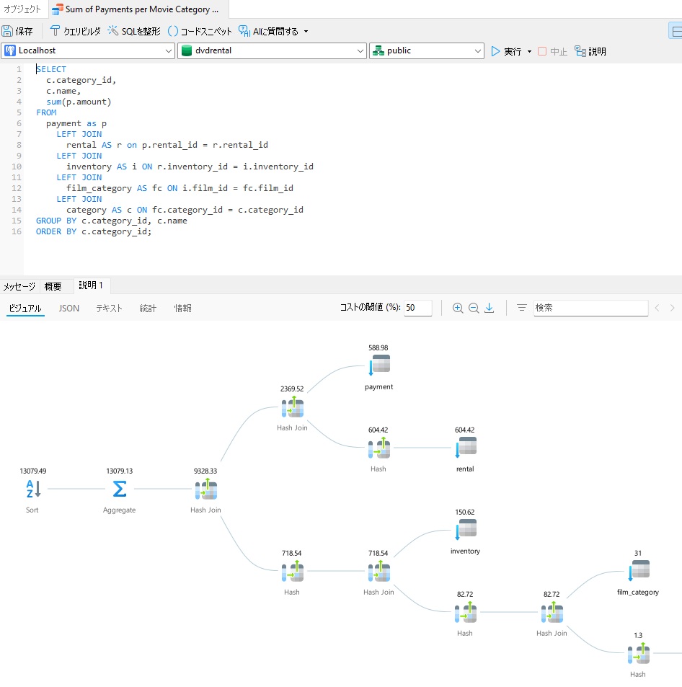Zoom in the explain plan diagram

[x=458, y=308]
